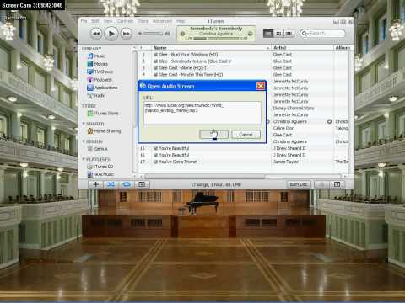Image resolution: width=405 pixels, height=303 pixels.
Task: Toggle repeat at the window bottom
Action: pos(127,184)
